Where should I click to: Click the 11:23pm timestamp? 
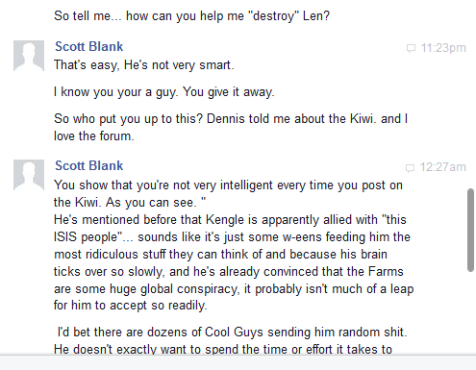tap(443, 48)
